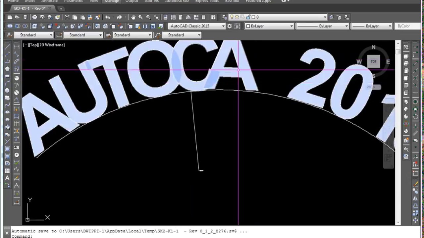Click the Open file icon

17,17
